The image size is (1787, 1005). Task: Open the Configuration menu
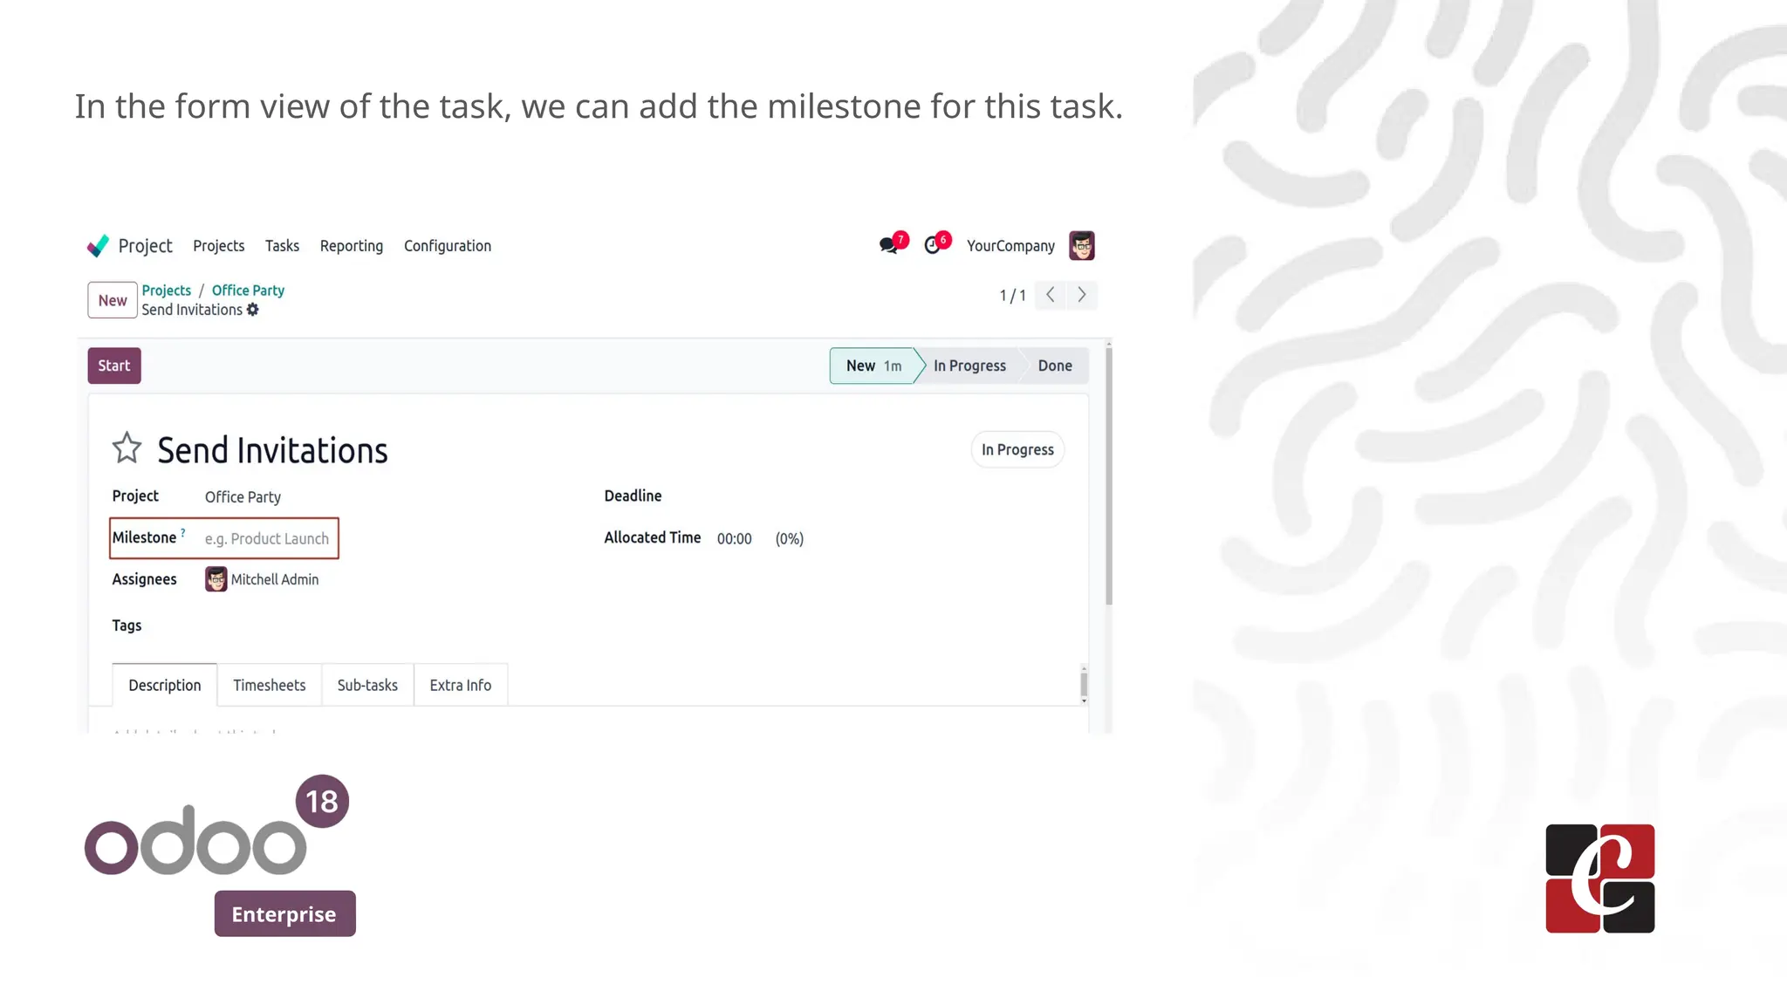pyautogui.click(x=447, y=246)
